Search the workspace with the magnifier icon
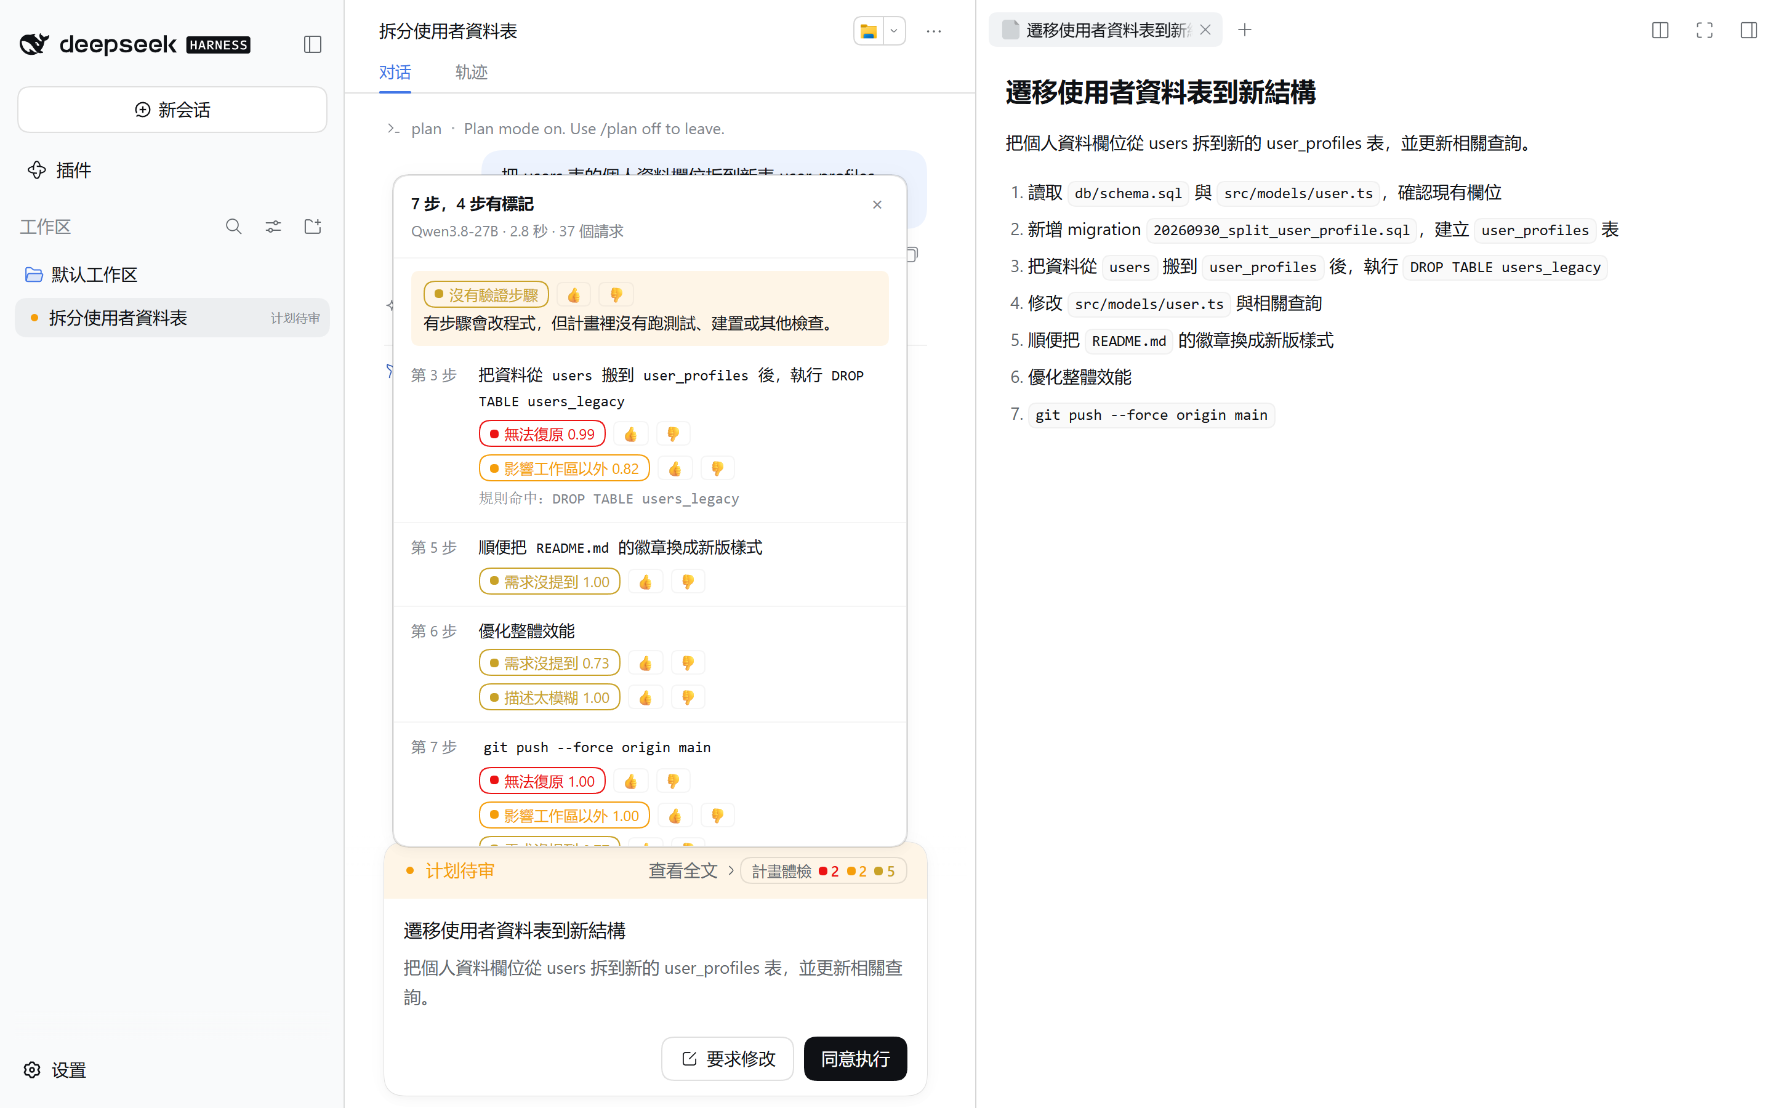This screenshot has height=1108, width=1773. coord(234,227)
